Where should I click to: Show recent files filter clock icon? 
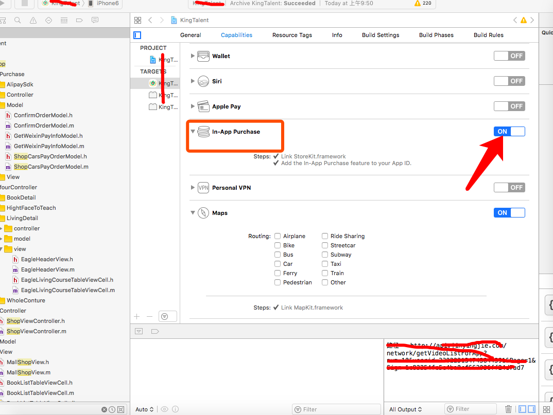(x=112, y=409)
